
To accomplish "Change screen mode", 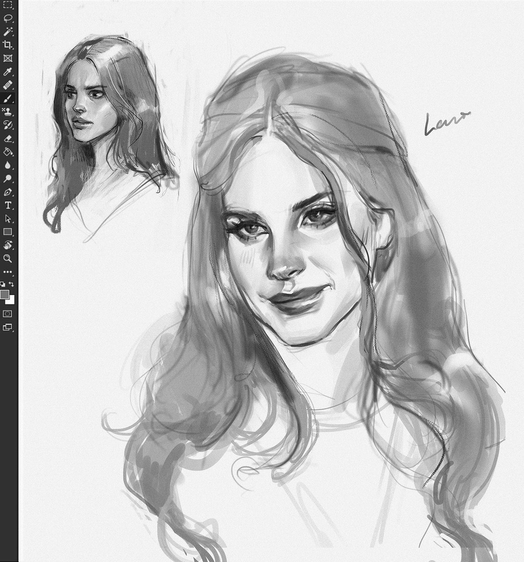I will point(8,327).
